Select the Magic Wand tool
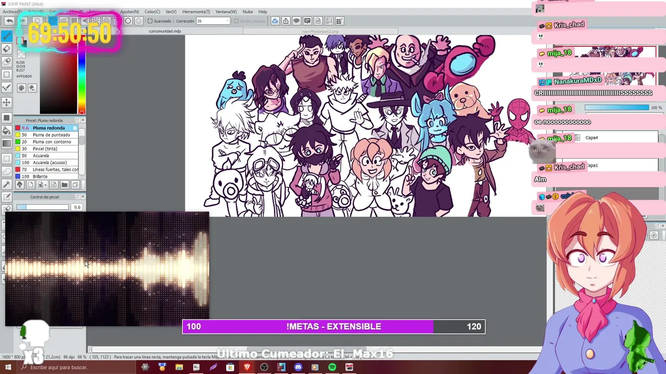This screenshot has height=374, width=666. (x=7, y=184)
